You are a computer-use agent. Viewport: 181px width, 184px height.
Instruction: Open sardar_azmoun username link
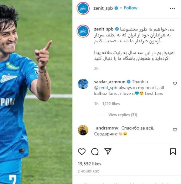(x=110, y=82)
